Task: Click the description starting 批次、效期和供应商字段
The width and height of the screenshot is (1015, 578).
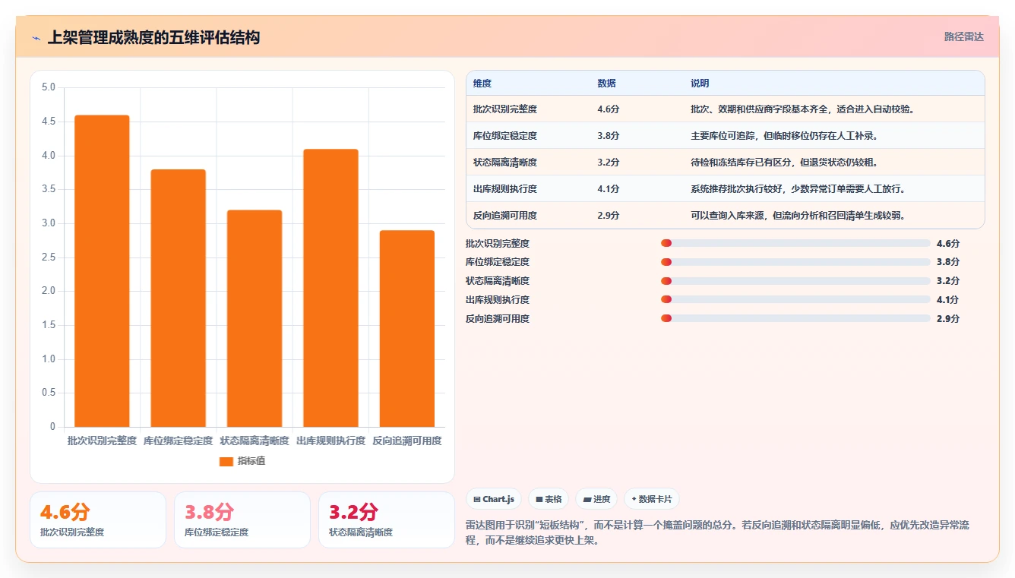Action: (802, 109)
